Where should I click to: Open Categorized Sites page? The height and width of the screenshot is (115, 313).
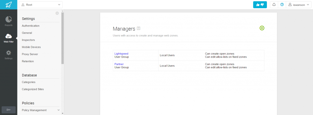[33, 89]
